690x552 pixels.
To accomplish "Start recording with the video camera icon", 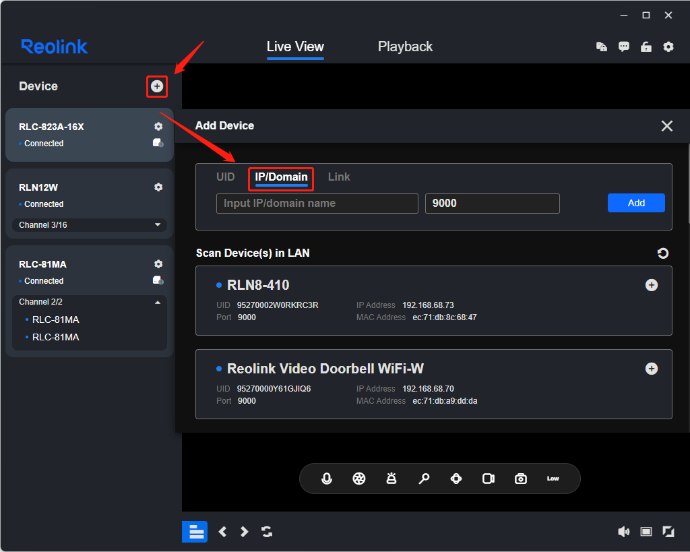I will click(x=489, y=479).
